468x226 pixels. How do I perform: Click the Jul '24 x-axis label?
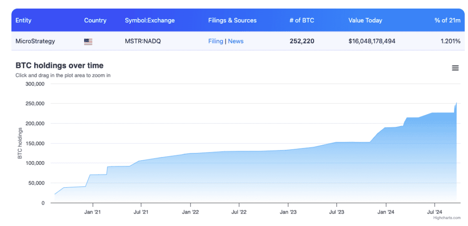pyautogui.click(x=435, y=212)
